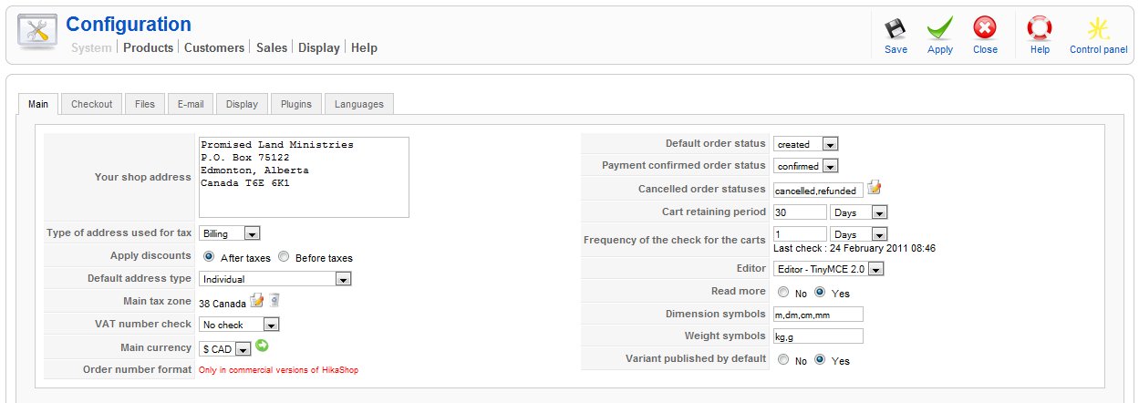Screen dimensions: 1139x403
Task: Select the Before taxes radio button
Action: coord(284,257)
